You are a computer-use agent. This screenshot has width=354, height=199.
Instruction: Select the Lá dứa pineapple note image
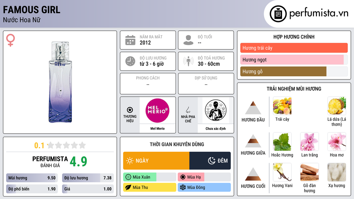[x=337, y=106]
